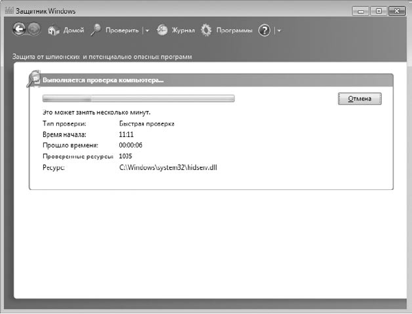Open the Домой house icon
The image size is (412, 314).
pyautogui.click(x=53, y=30)
